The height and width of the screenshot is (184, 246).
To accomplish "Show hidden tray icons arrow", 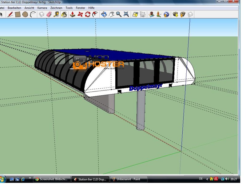I will point(207,179).
